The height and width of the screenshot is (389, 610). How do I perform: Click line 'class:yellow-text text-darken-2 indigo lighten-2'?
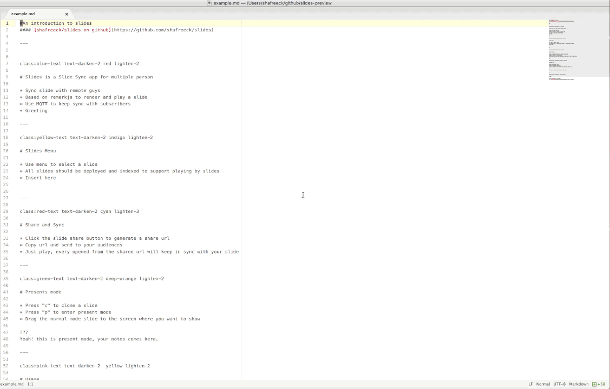[x=87, y=137]
